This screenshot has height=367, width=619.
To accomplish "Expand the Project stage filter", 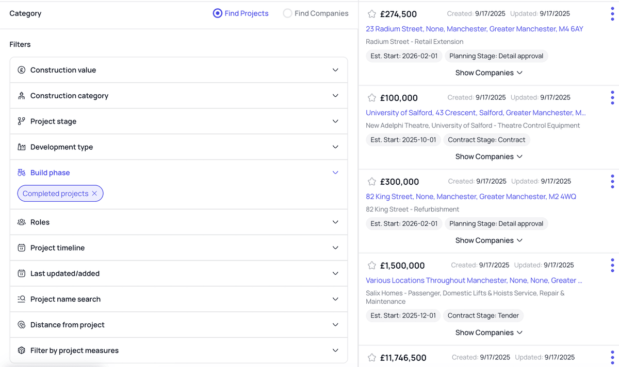I will (x=178, y=121).
